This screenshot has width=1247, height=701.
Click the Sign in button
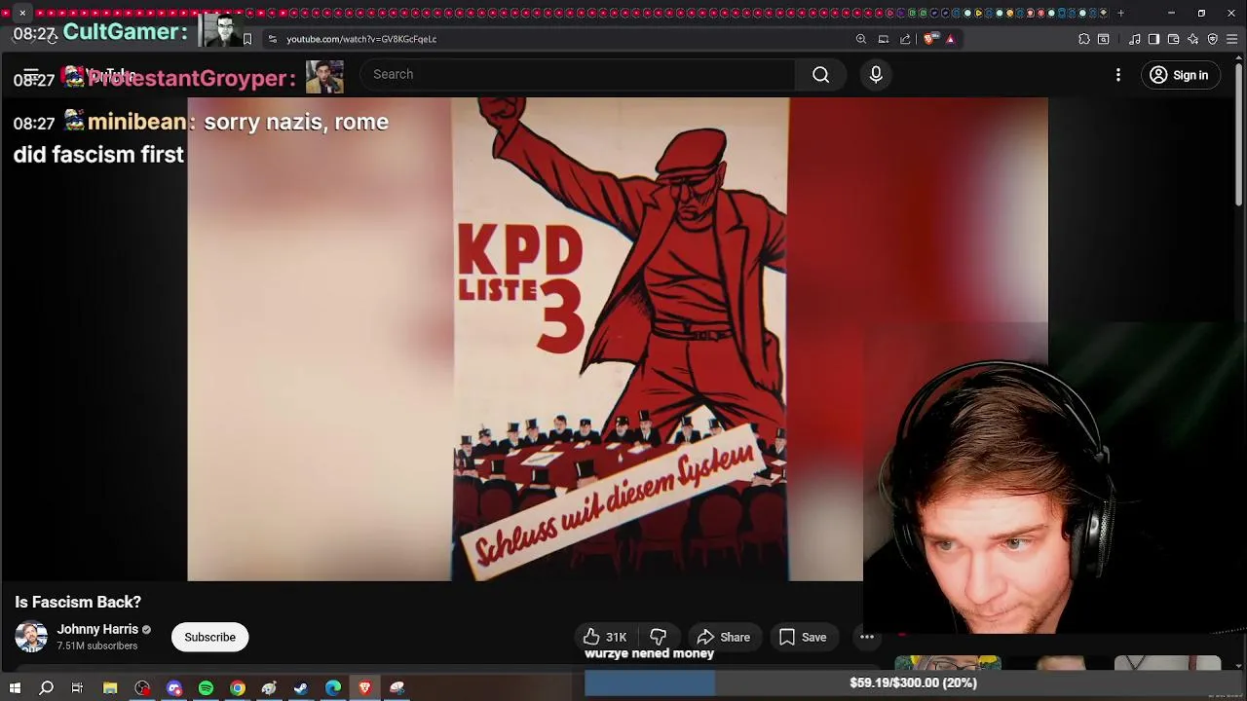coord(1180,75)
